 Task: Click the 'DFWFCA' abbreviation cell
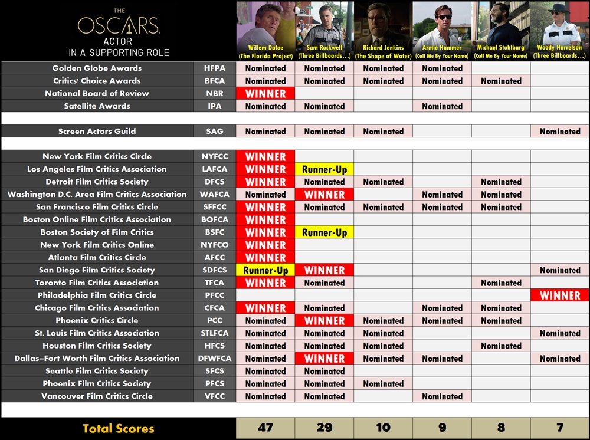(x=215, y=359)
